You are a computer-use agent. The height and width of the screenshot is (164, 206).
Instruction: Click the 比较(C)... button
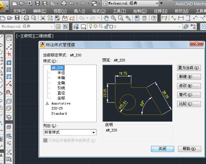point(189,104)
